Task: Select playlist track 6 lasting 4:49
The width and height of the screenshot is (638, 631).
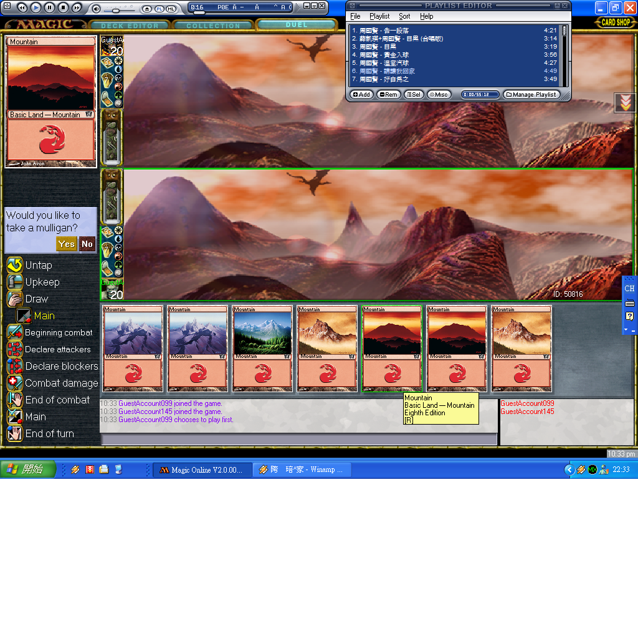Action: [454, 71]
